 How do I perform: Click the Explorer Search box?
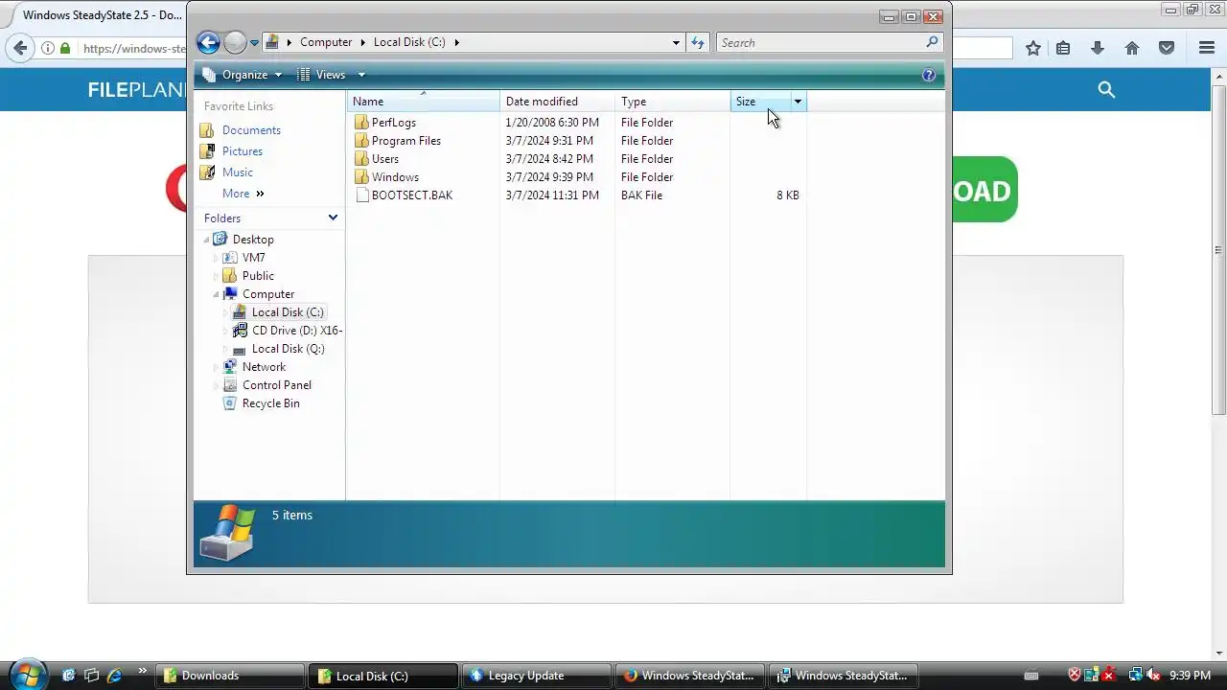821,42
